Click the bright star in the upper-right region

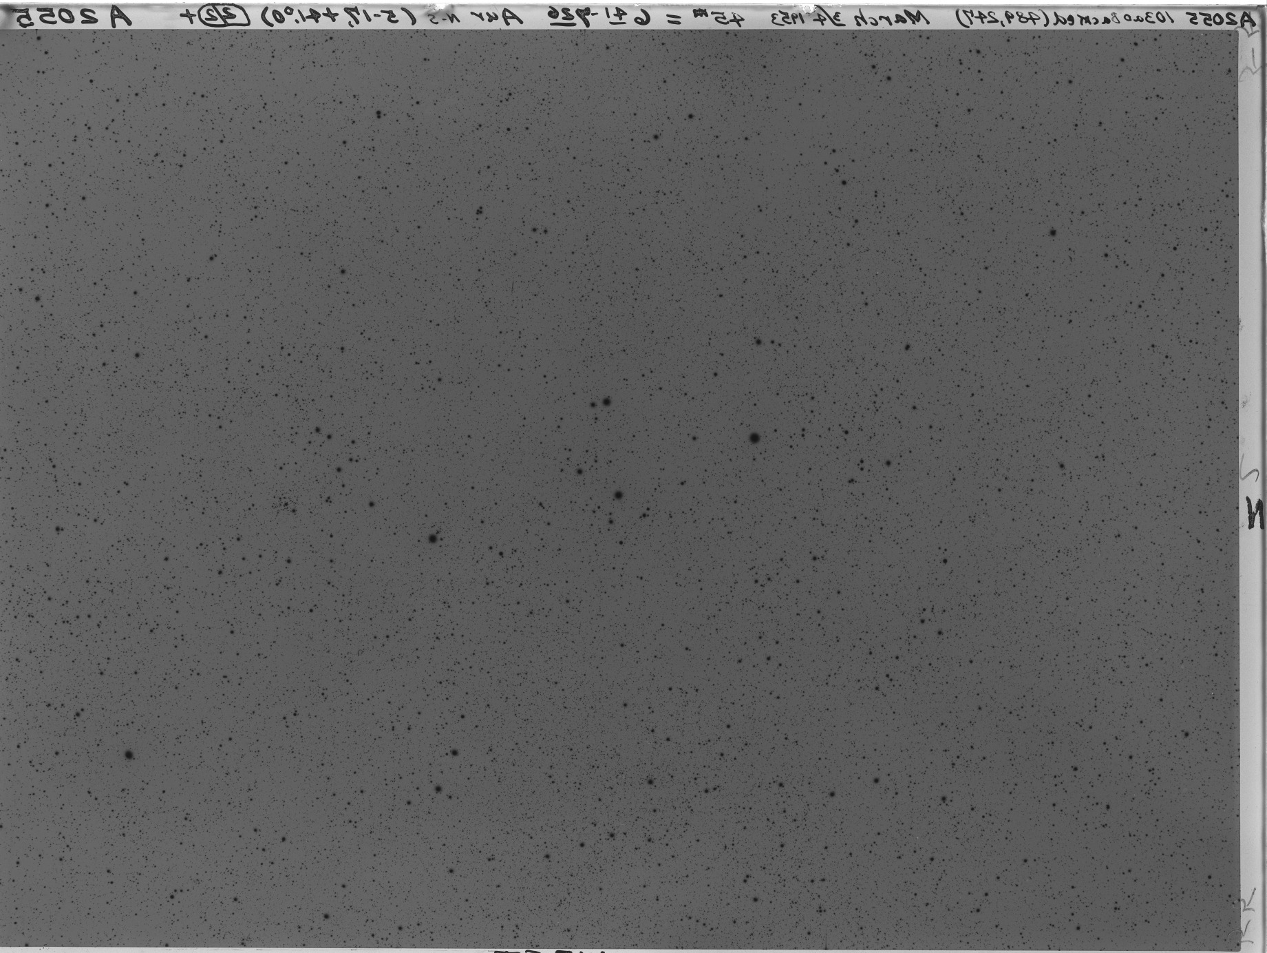(x=1053, y=233)
